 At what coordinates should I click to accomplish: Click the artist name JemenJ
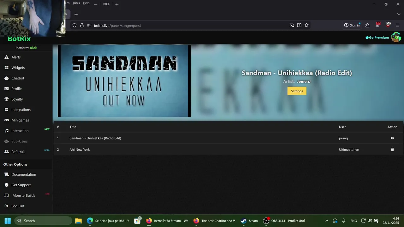(x=304, y=81)
